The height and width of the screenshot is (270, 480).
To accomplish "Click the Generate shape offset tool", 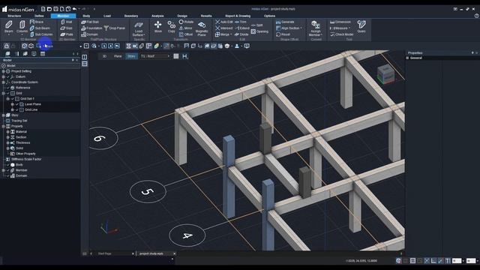I will click(285, 22).
